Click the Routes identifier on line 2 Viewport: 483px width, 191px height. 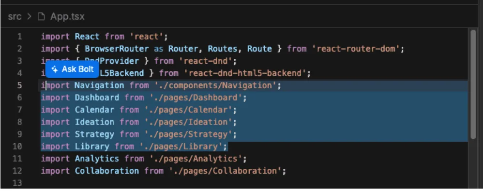coord(223,49)
